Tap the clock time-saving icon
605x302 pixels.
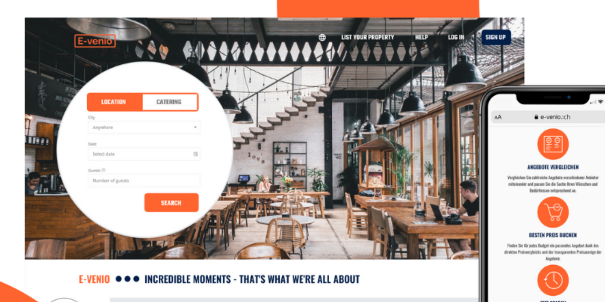click(553, 280)
